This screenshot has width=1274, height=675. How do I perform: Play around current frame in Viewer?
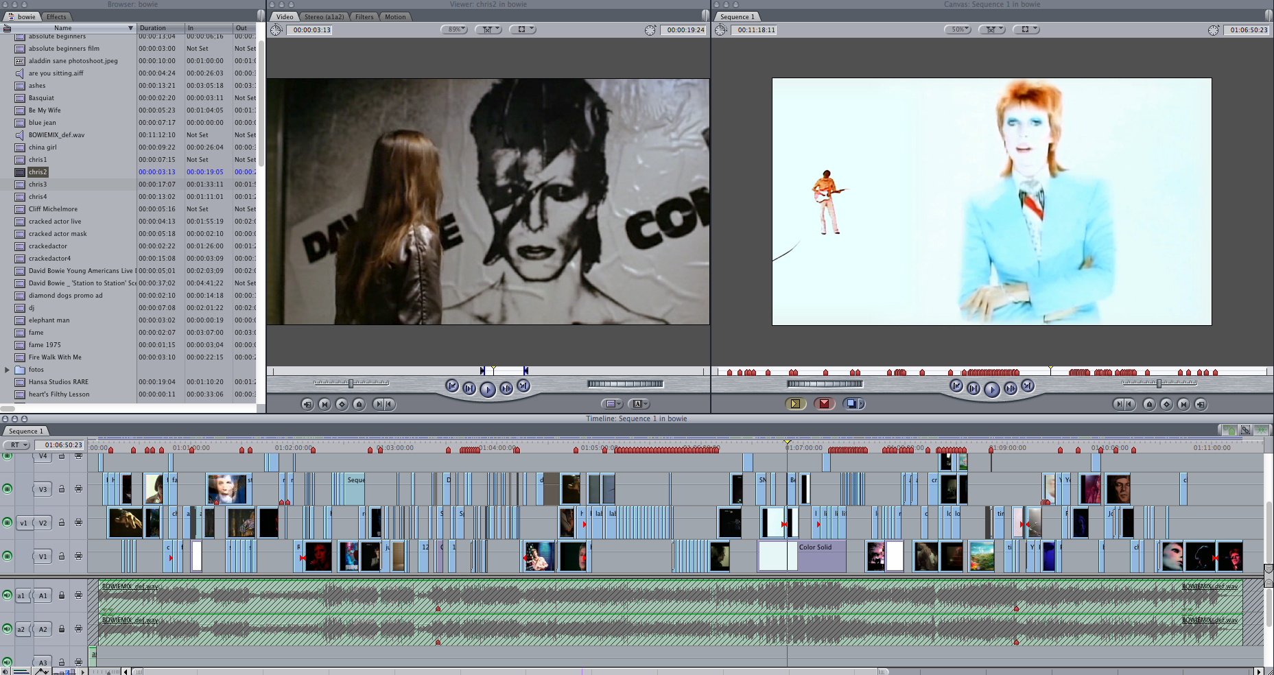click(x=506, y=388)
